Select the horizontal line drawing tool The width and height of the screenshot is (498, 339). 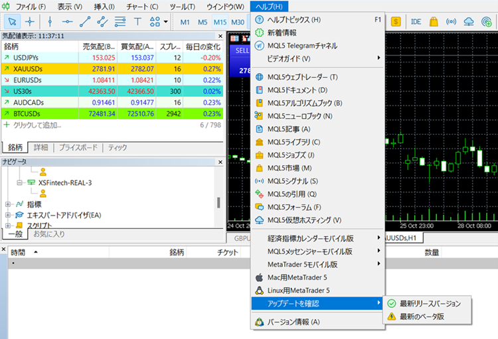pos(67,22)
